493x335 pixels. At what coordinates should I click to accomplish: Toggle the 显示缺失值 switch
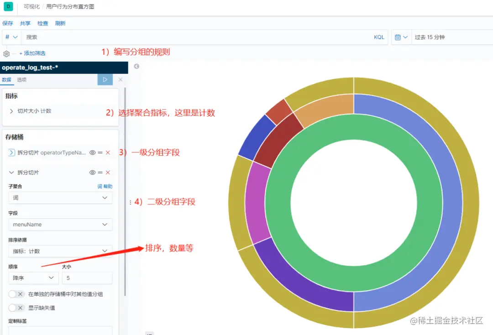(x=16, y=308)
